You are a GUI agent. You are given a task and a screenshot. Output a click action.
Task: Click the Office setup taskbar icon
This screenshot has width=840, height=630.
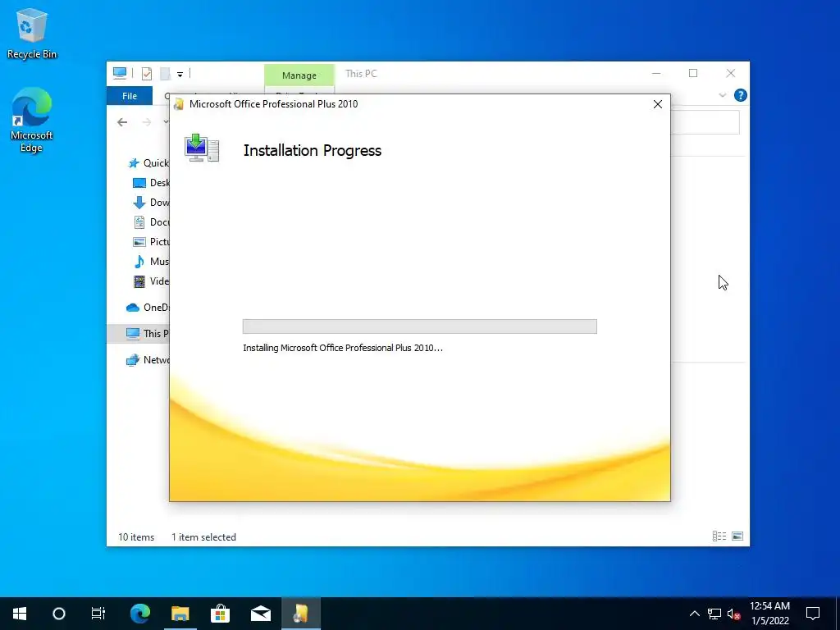tap(300, 614)
